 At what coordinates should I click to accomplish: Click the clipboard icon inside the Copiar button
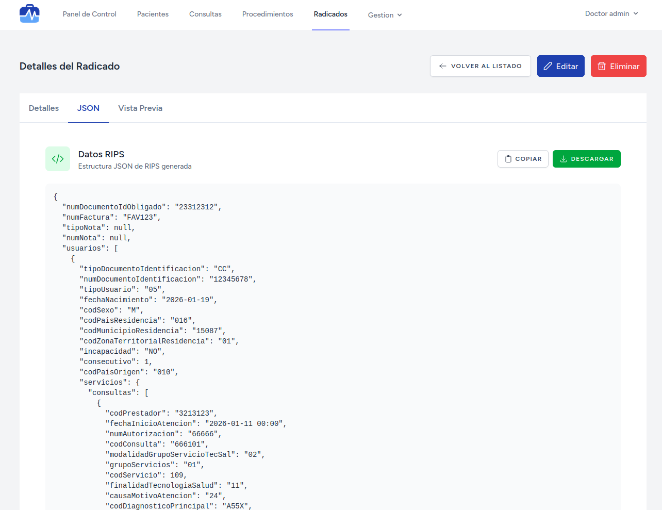pyautogui.click(x=509, y=159)
